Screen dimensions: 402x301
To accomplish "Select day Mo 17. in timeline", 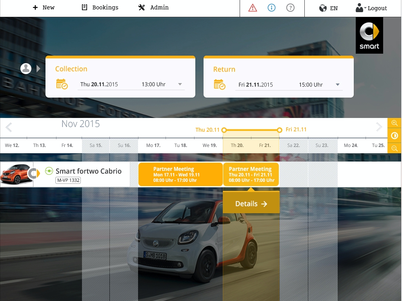I will (x=153, y=145).
